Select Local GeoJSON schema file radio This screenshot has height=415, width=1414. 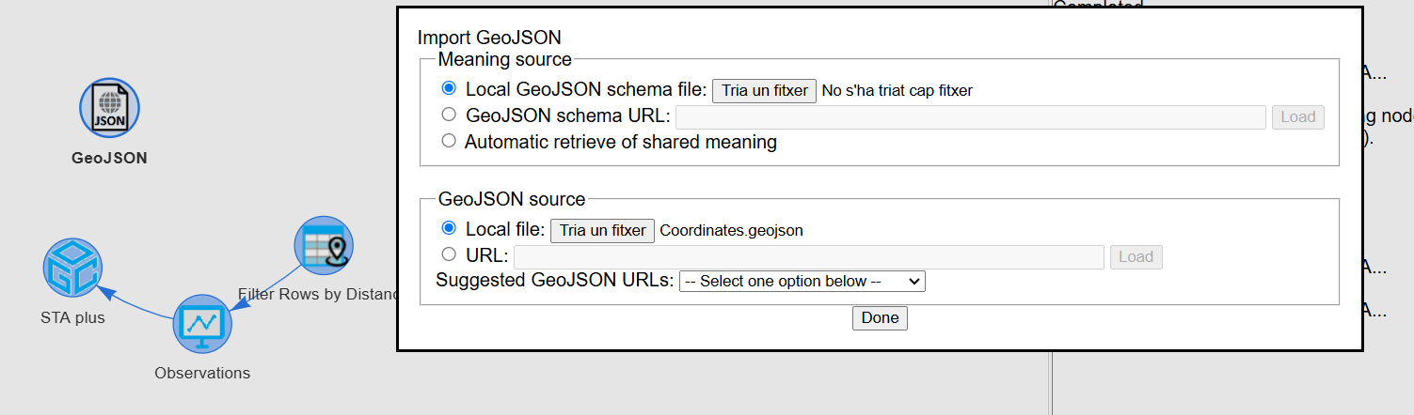coord(449,89)
